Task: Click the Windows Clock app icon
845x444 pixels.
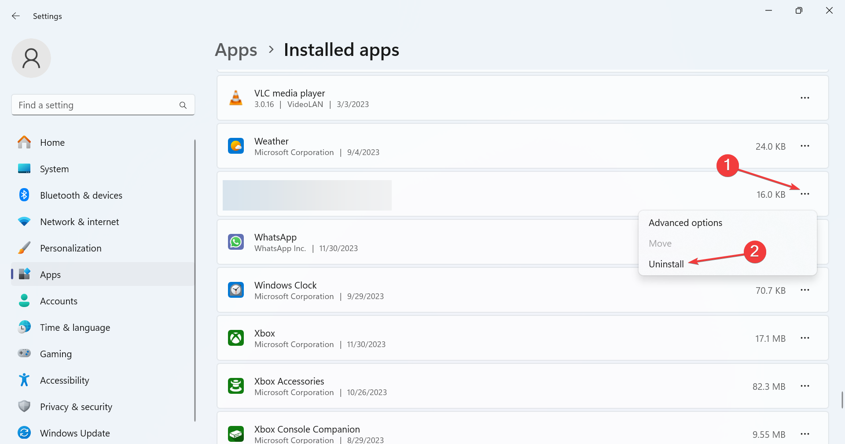Action: [x=236, y=290]
